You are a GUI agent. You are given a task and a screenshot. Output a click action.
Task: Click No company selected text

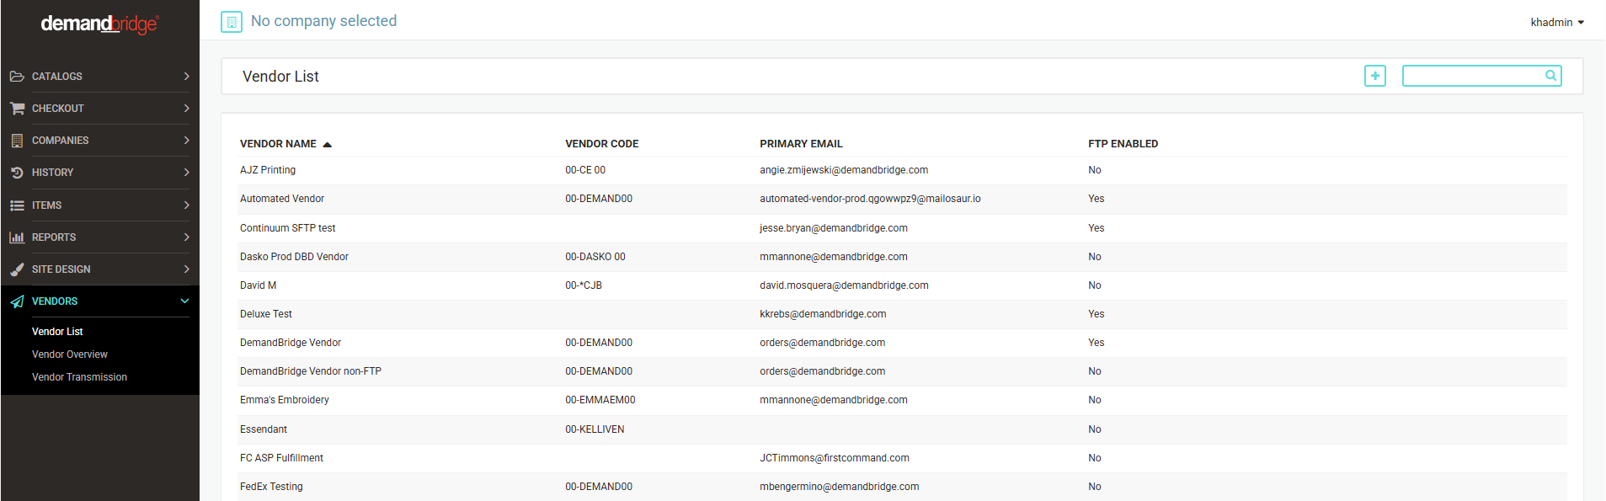coord(323,21)
